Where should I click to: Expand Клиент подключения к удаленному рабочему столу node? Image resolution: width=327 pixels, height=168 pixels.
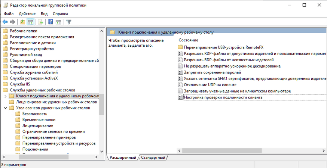[5, 96]
